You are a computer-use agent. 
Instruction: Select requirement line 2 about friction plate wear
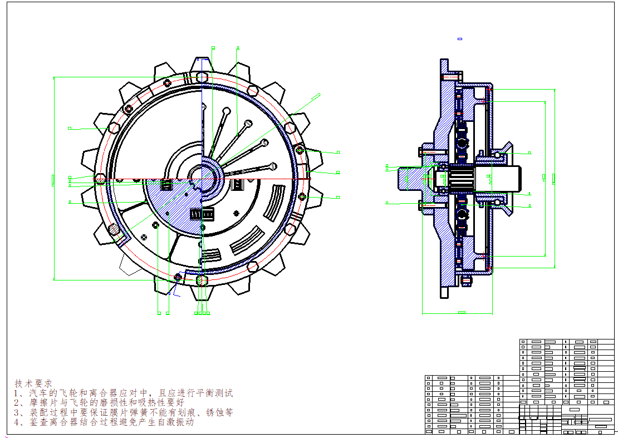99,402
